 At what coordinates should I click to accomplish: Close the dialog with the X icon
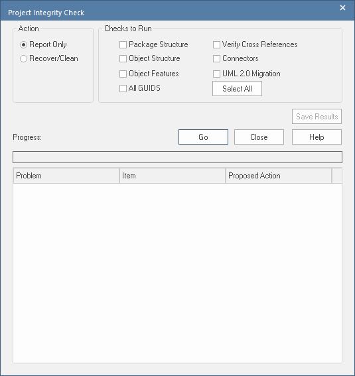(x=343, y=8)
